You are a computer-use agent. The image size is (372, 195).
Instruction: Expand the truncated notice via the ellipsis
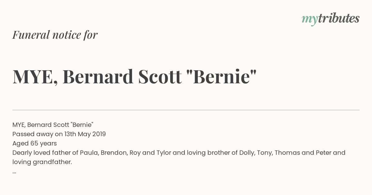tap(14, 172)
